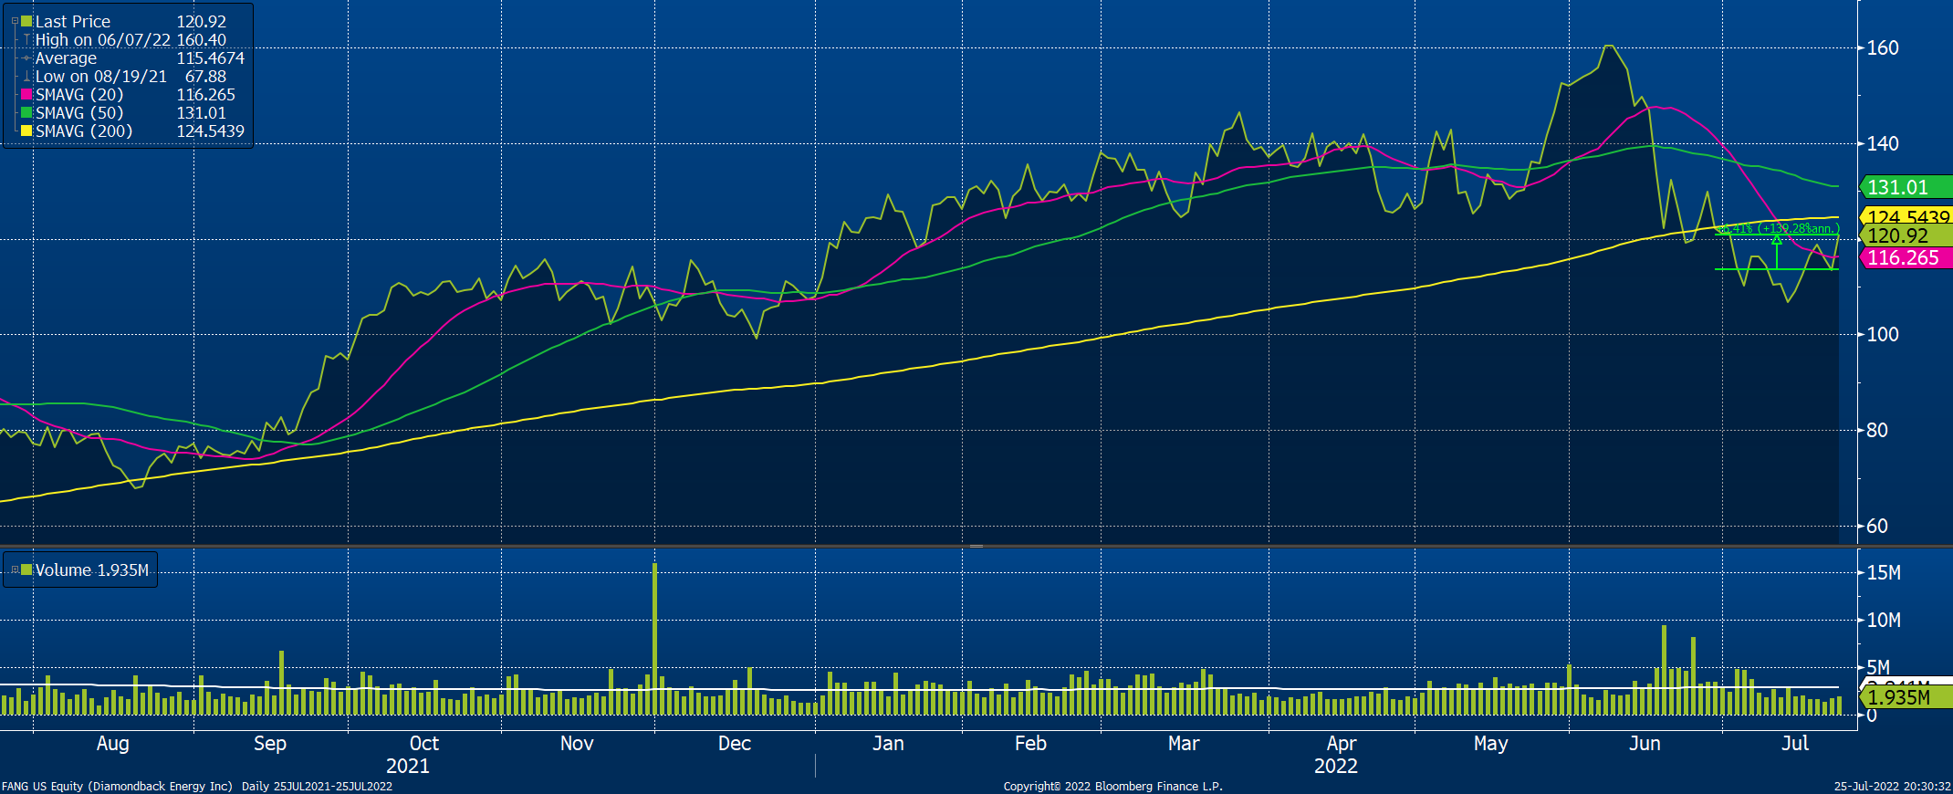Click the 80 price axis label
The height and width of the screenshot is (794, 1953).
[x=1877, y=430]
